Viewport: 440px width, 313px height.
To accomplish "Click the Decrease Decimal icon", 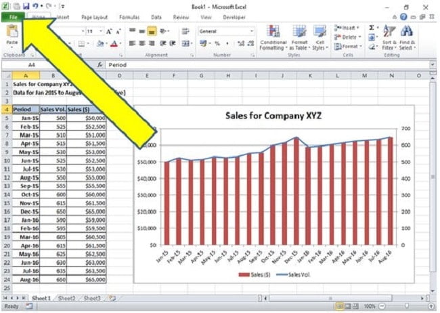I will click(x=251, y=43).
